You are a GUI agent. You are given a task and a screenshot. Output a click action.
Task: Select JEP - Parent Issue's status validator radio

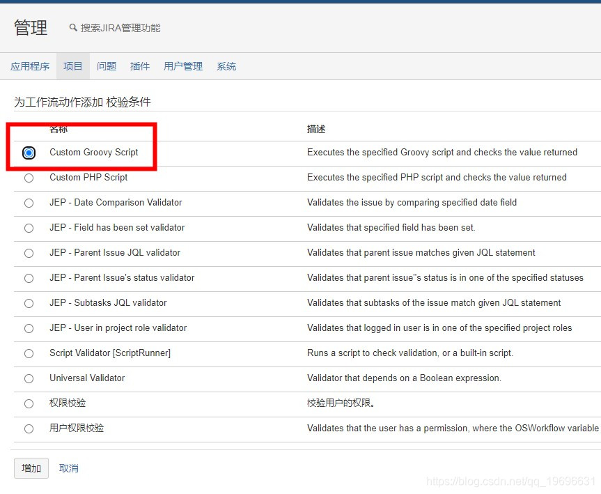(29, 278)
